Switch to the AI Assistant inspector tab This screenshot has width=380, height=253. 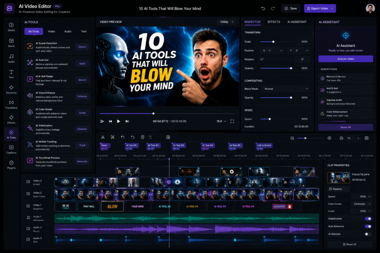tap(297, 22)
